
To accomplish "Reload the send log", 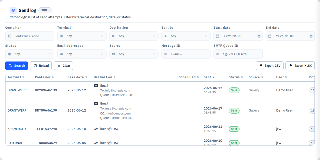I will pos(41,66).
